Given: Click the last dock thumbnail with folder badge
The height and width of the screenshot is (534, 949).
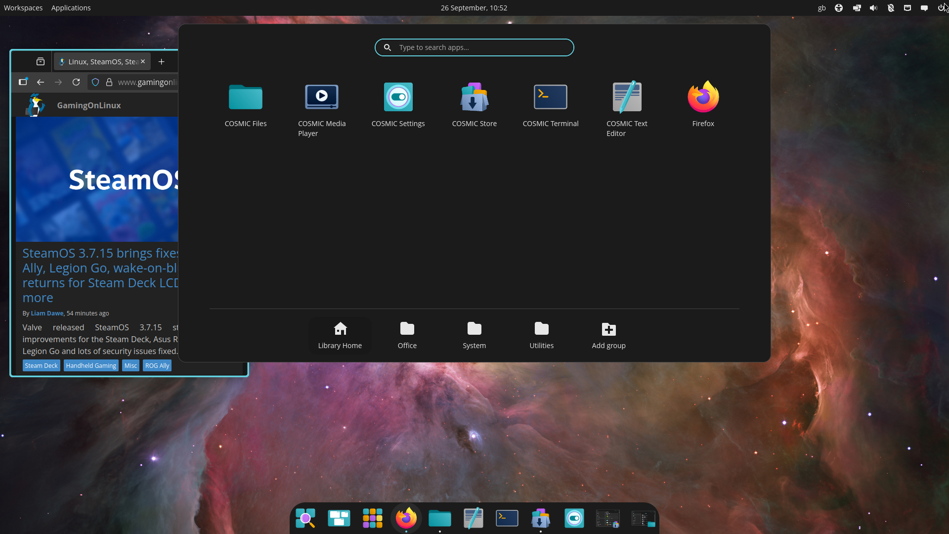Looking at the screenshot, I should [644, 518].
